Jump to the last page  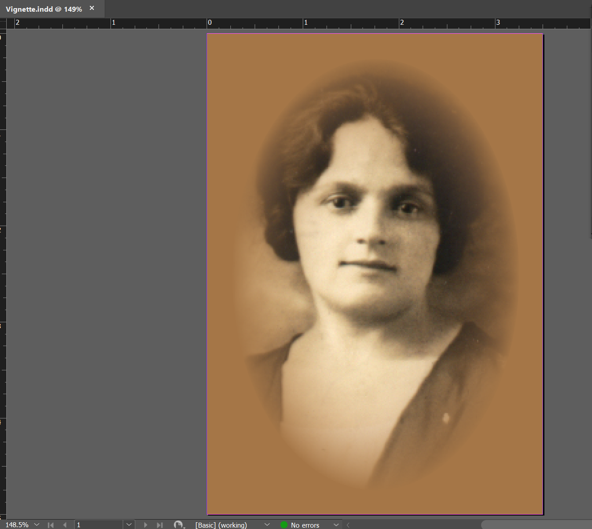pos(159,525)
